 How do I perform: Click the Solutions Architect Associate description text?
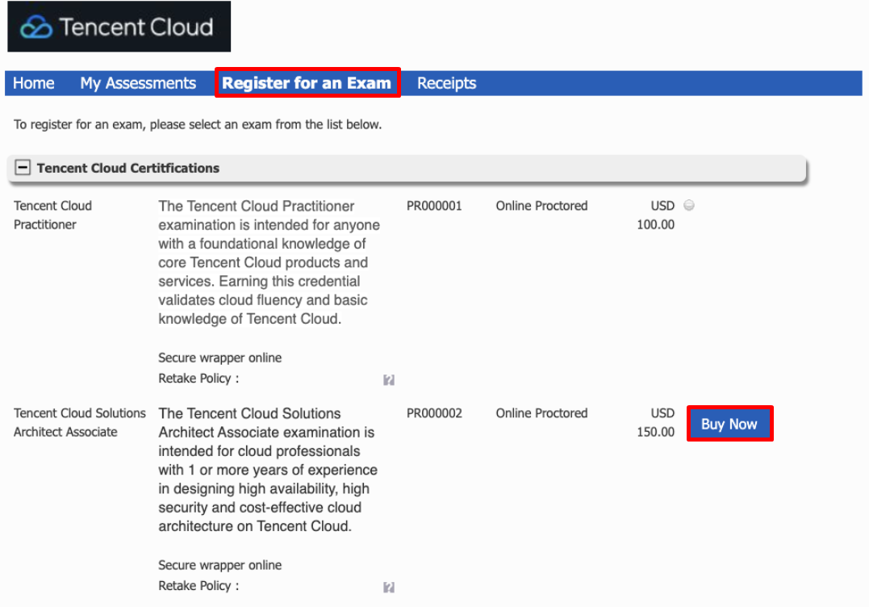(269, 470)
